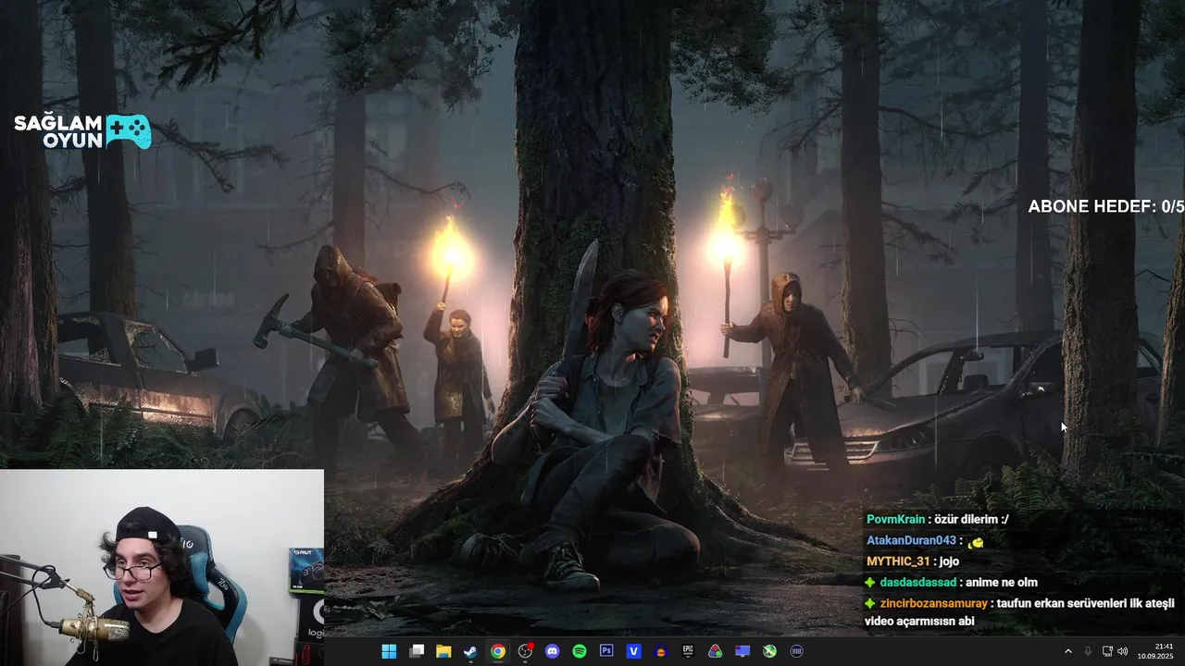
Task: Open the green sphere app icon
Action: pyautogui.click(x=769, y=651)
